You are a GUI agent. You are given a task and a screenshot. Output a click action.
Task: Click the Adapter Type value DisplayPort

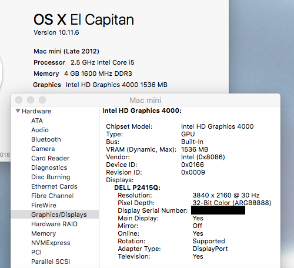point(210,249)
